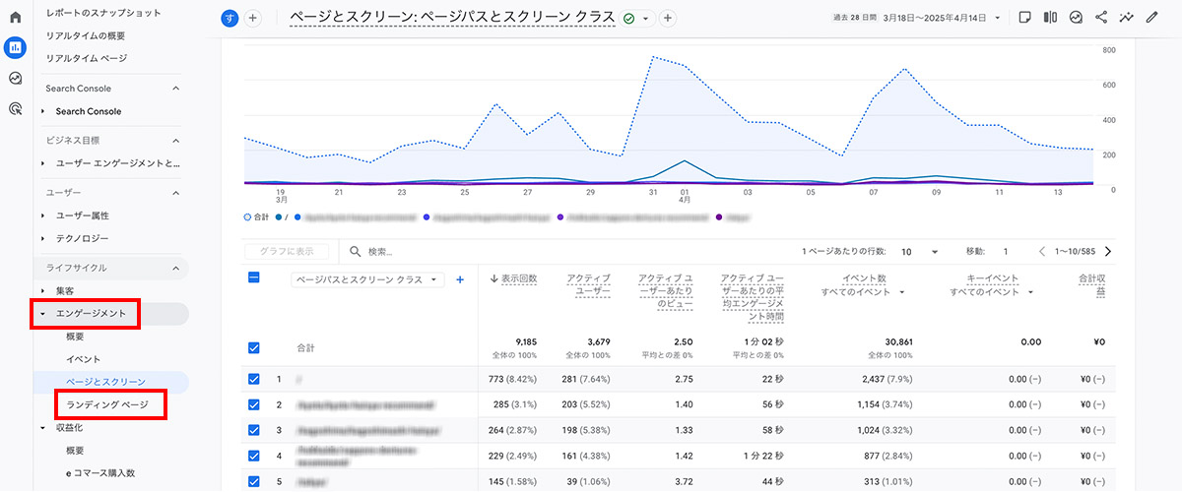The image size is (1182, 492).
Task: Uncheck the checkbox for table row 1
Action: pos(254,379)
